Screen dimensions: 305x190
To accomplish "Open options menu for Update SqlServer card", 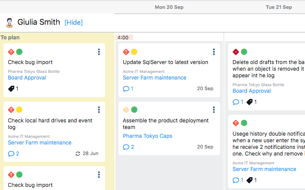I will [x=214, y=52].
